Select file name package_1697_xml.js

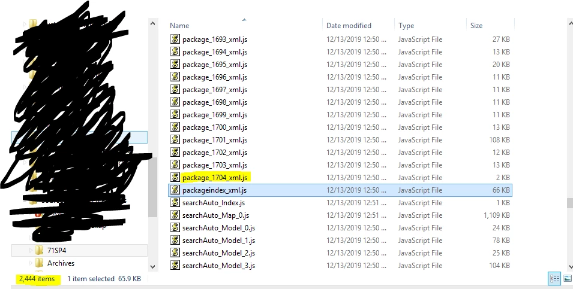click(x=215, y=90)
